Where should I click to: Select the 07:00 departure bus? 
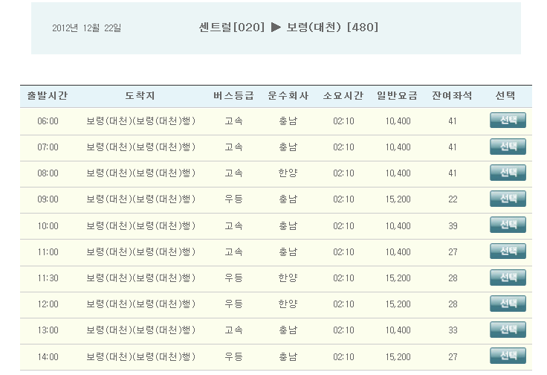[x=508, y=147]
